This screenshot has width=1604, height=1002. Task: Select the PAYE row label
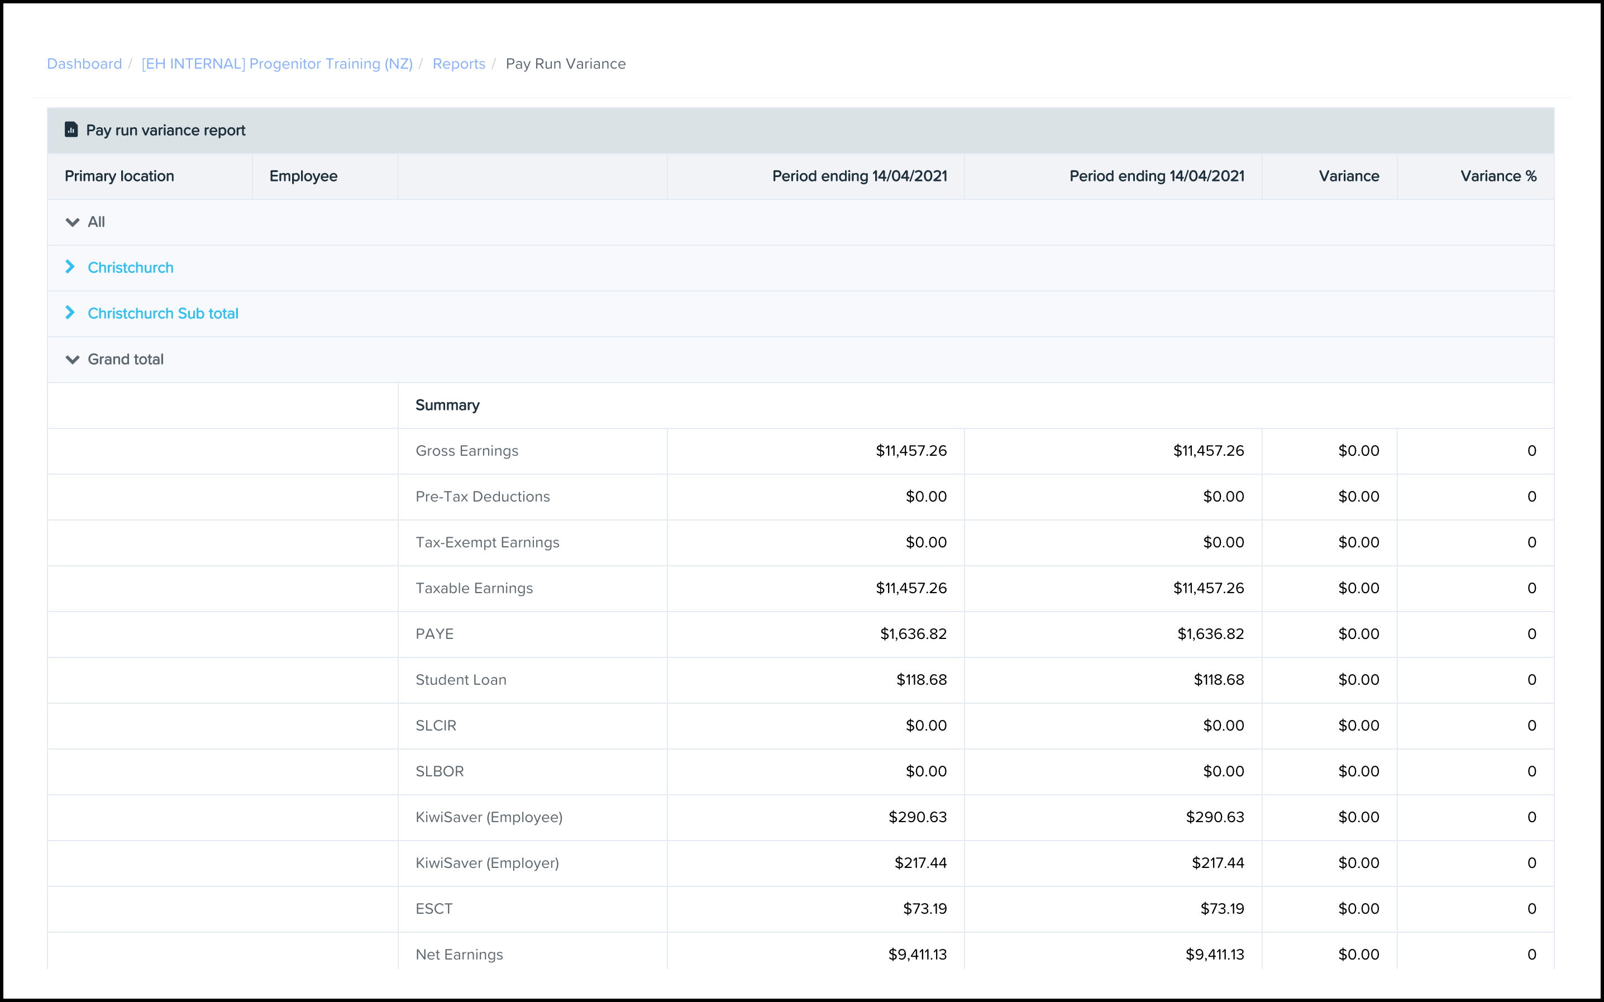(x=435, y=634)
